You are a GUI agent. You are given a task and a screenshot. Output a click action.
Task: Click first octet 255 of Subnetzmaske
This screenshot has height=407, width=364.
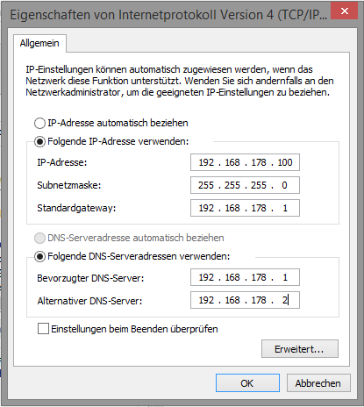click(x=206, y=185)
